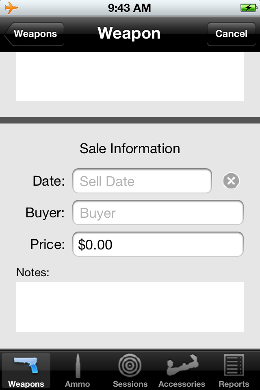Screen dimensions: 260x390
Task: Select the Price field showing $0.00
Action: (x=158, y=244)
